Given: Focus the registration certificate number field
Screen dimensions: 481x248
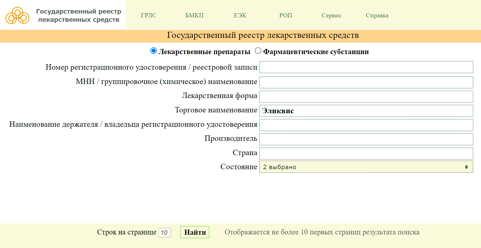Looking at the screenshot, I should [x=366, y=67].
